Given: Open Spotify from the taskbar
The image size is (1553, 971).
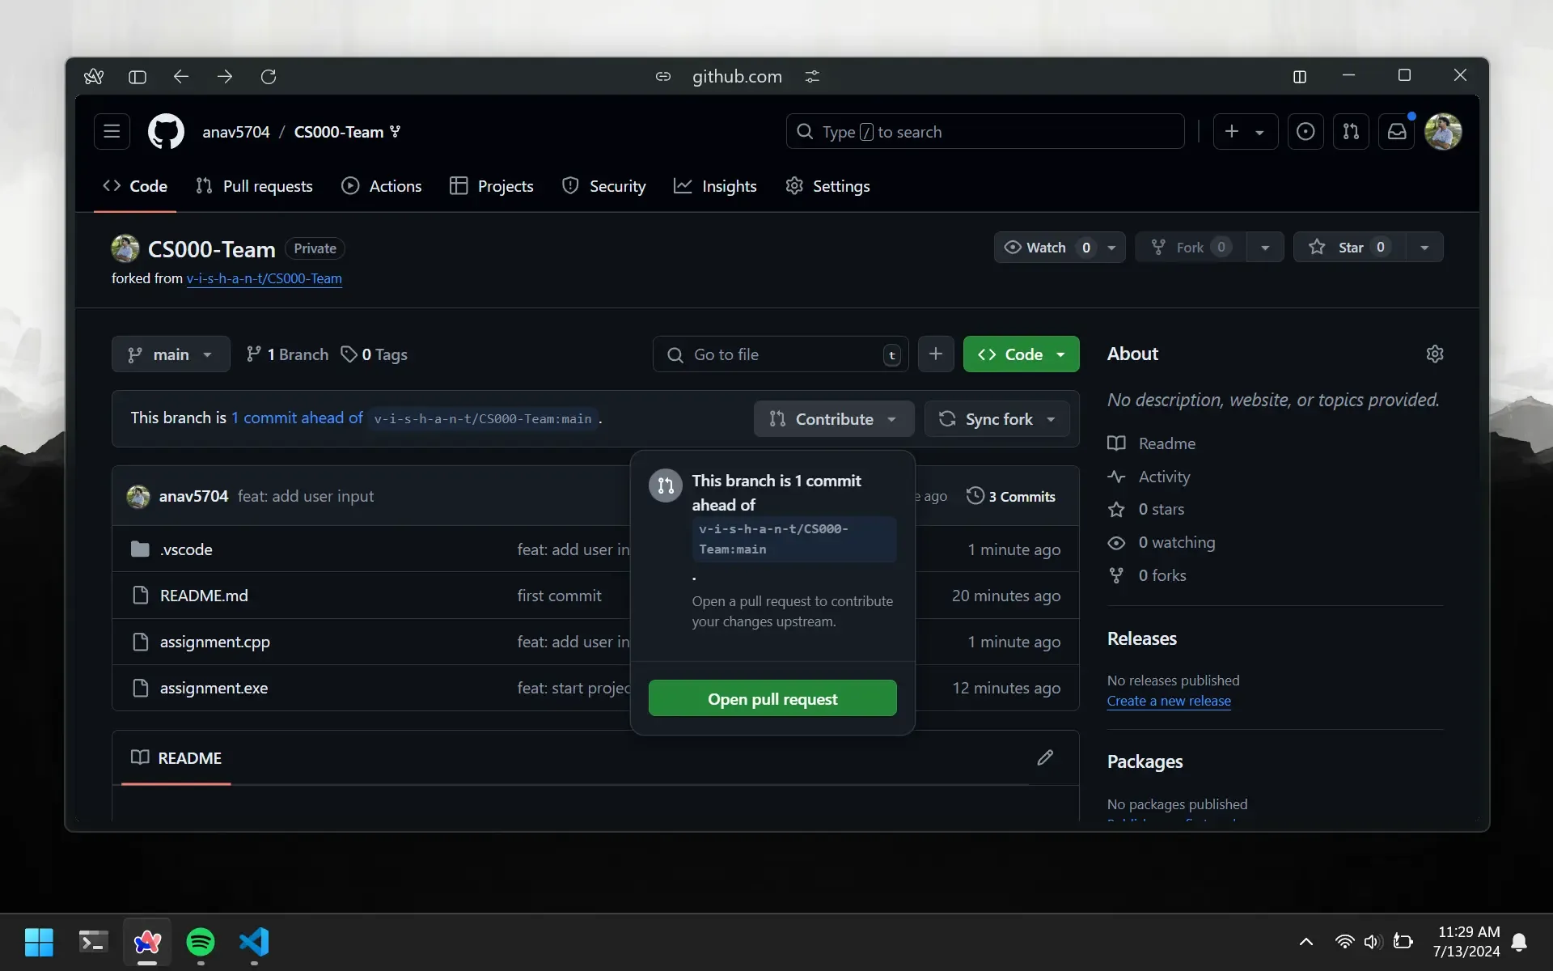Looking at the screenshot, I should [201, 942].
